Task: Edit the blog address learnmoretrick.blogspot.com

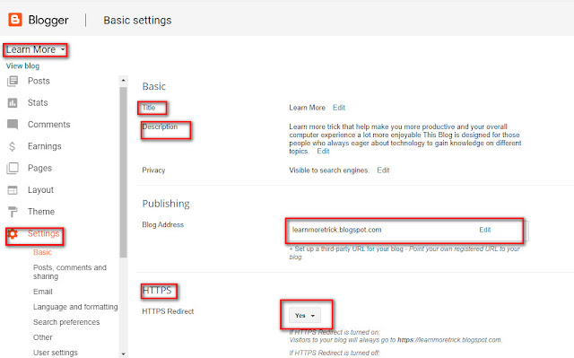Action: tap(484, 230)
